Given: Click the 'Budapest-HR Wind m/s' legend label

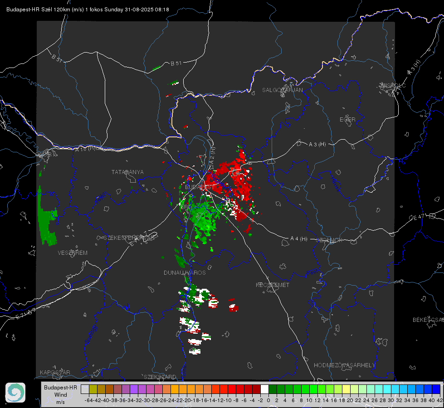Looking at the screenshot, I should click(x=61, y=395).
